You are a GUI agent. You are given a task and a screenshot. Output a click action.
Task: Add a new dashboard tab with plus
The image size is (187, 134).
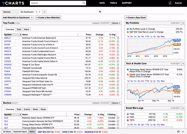tap(44, 12)
